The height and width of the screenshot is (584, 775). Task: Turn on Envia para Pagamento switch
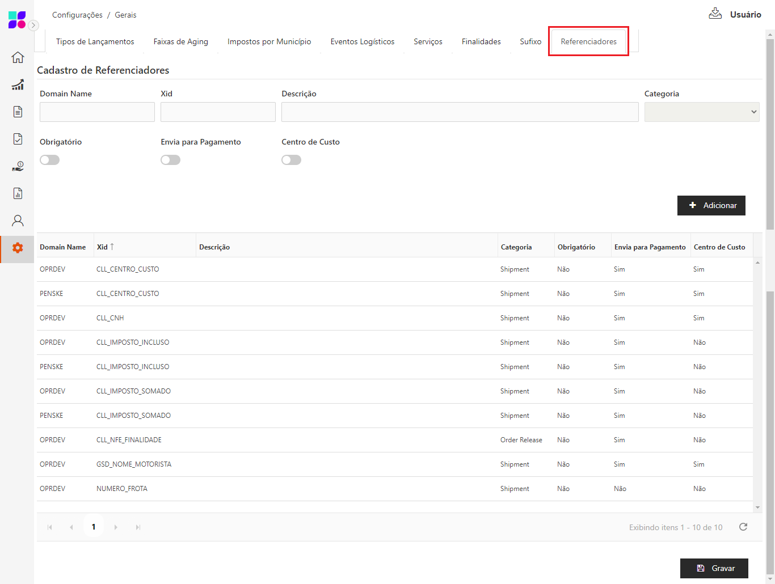point(170,160)
